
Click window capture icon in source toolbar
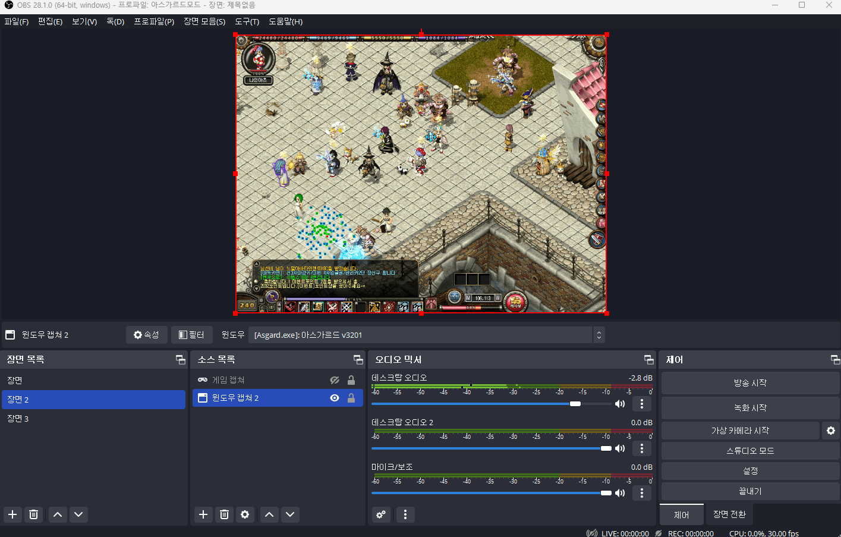pos(10,335)
